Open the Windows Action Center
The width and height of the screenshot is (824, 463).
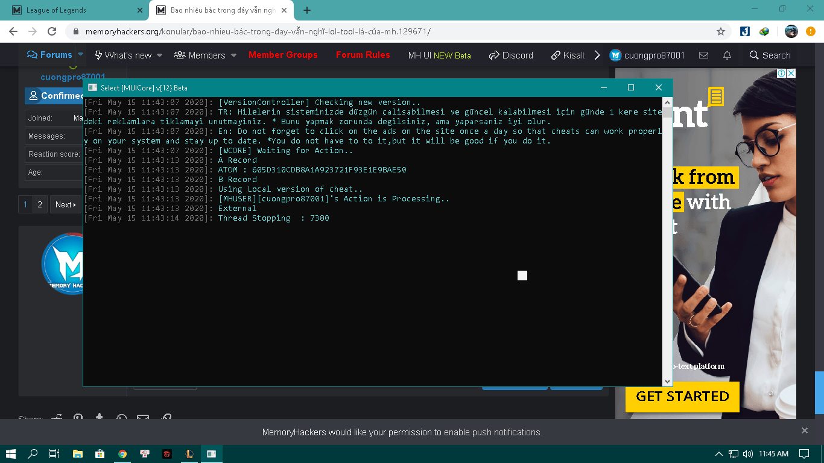(804, 454)
